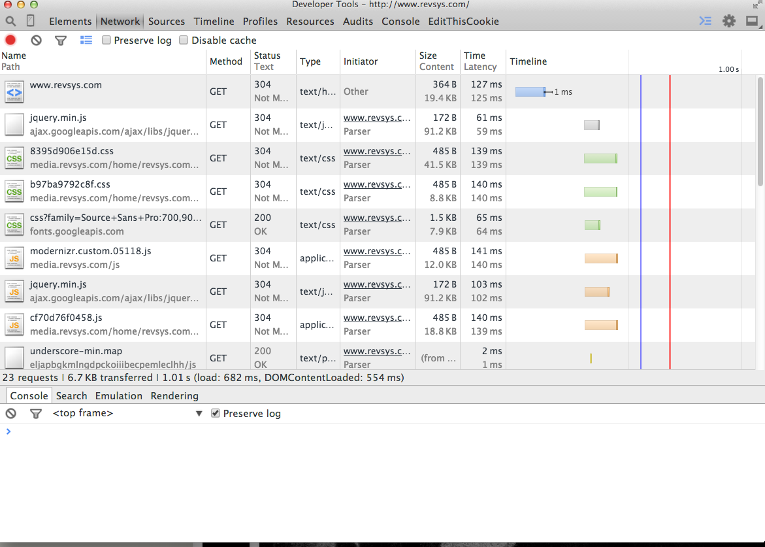Click the hide console drawer icon
The image size is (765, 547).
pos(705,20)
